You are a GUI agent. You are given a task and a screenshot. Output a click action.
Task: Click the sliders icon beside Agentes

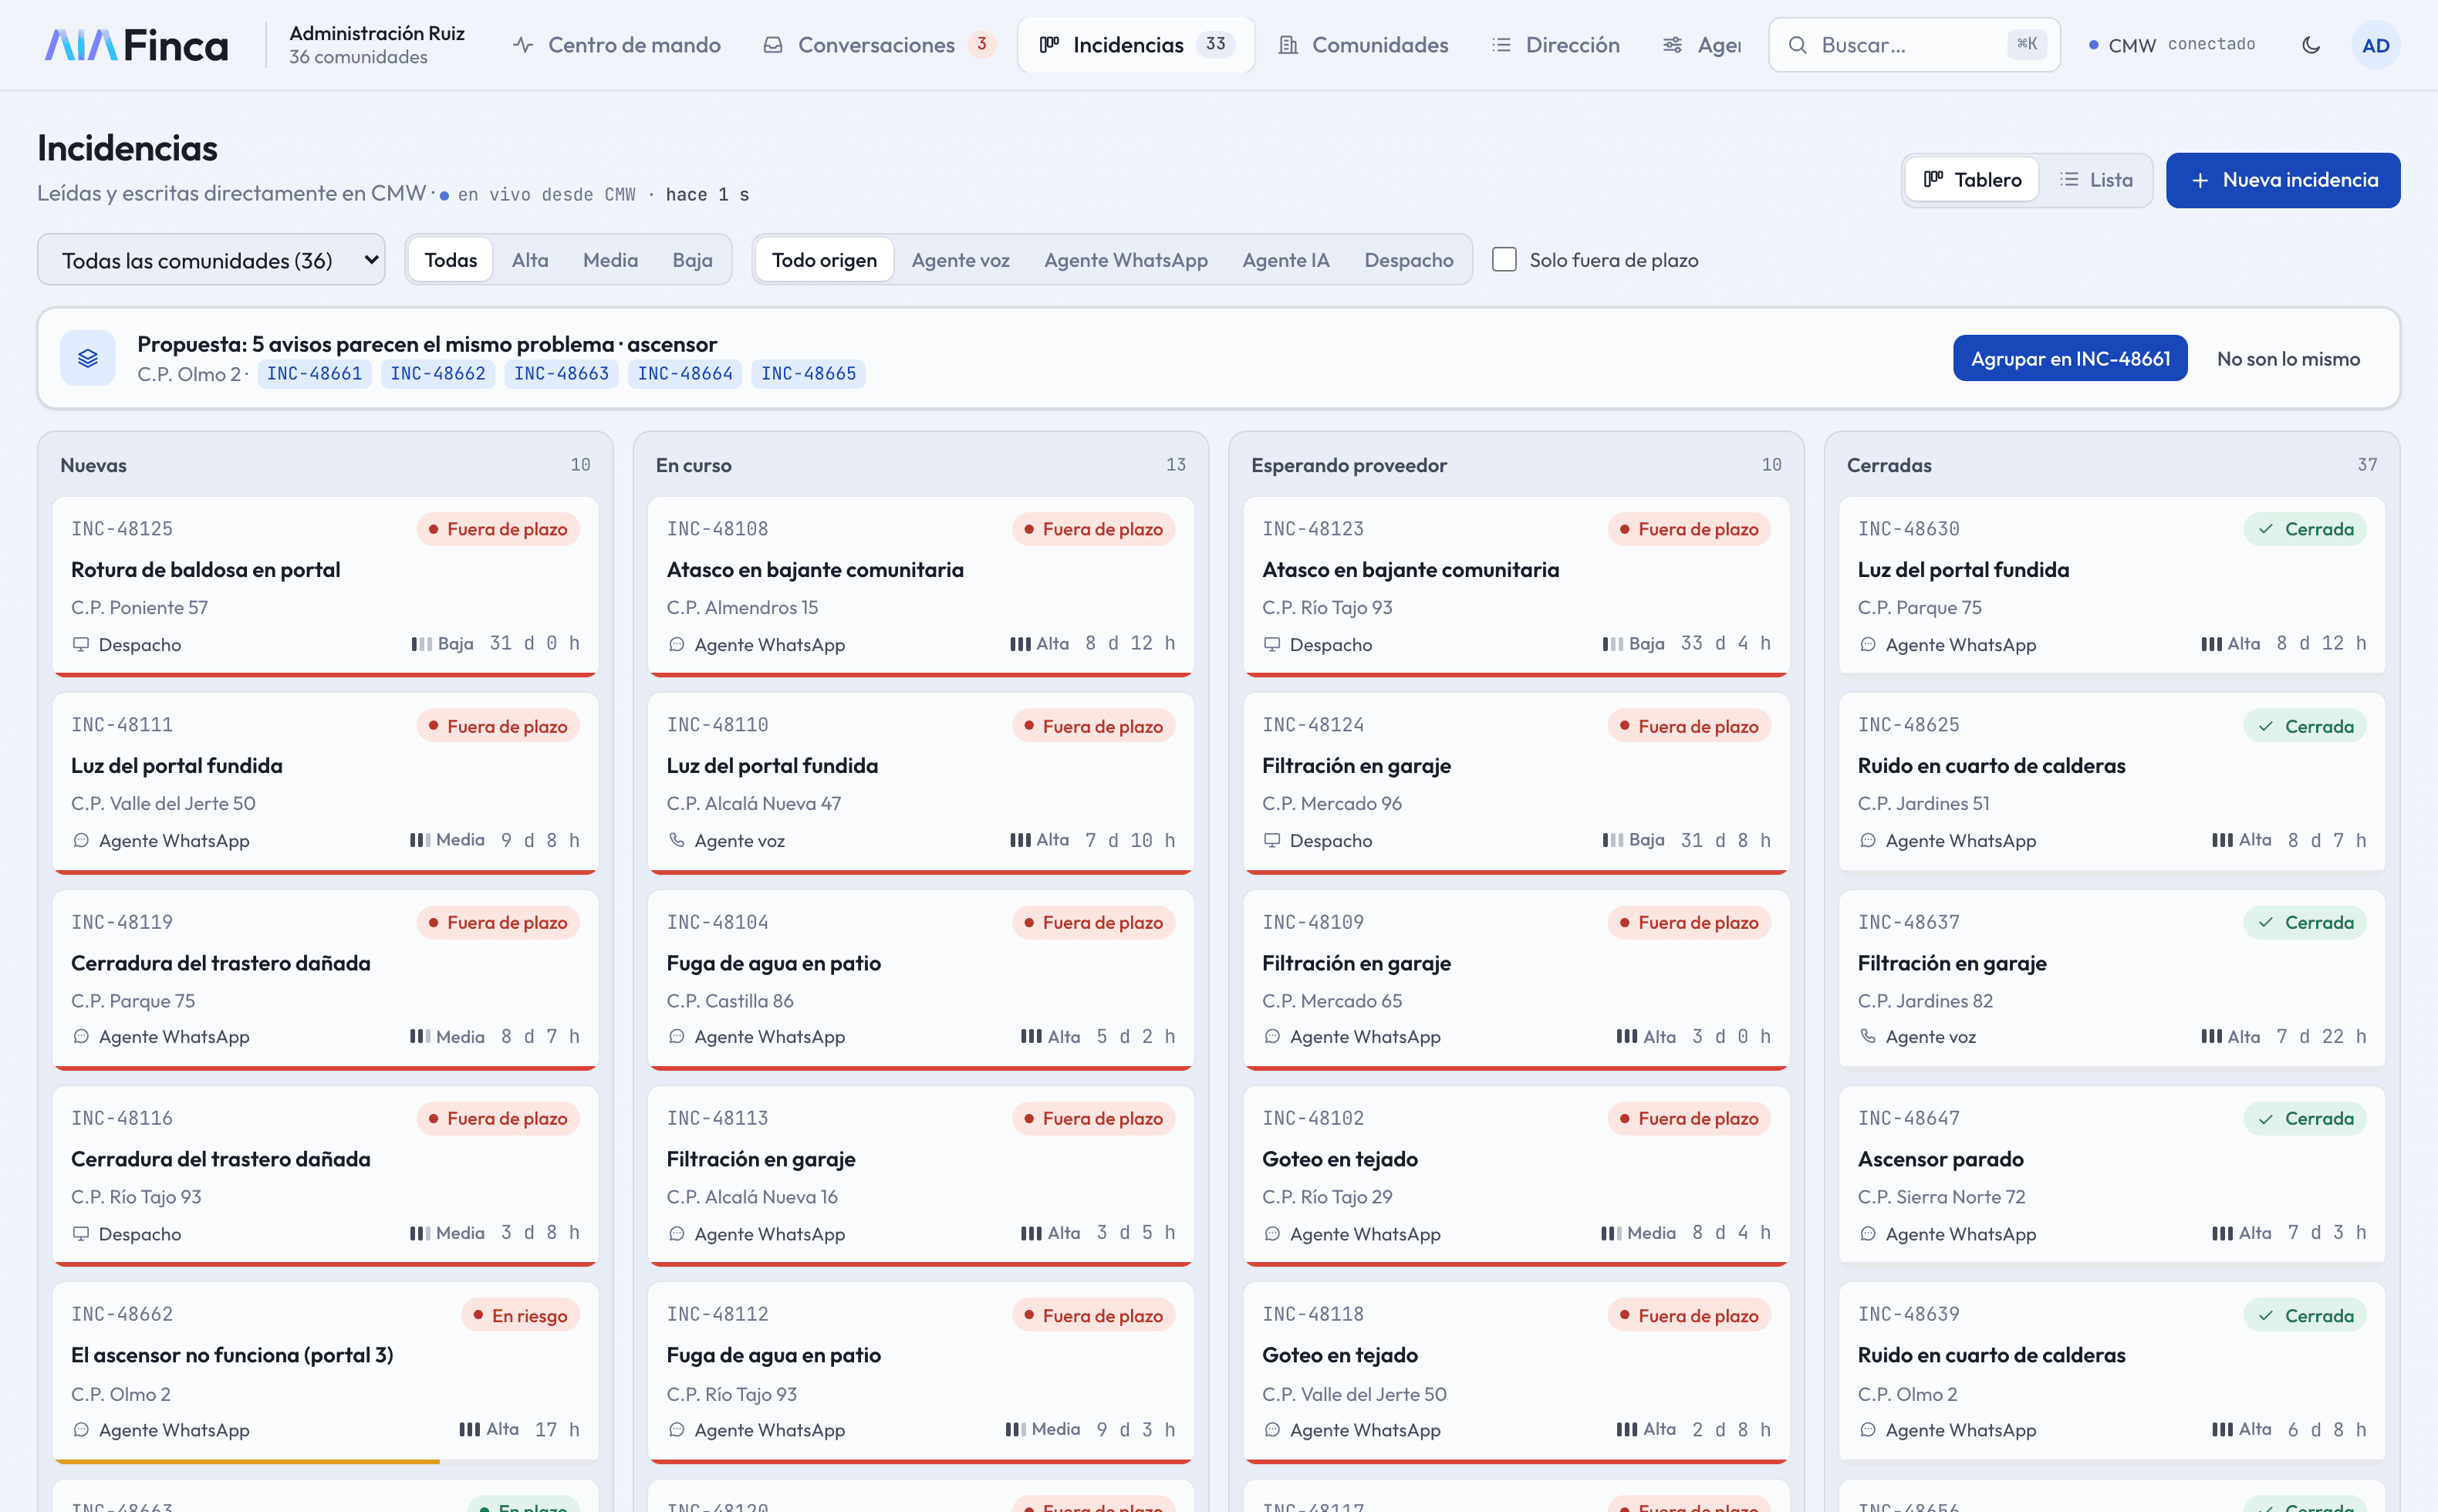pos(1672,45)
